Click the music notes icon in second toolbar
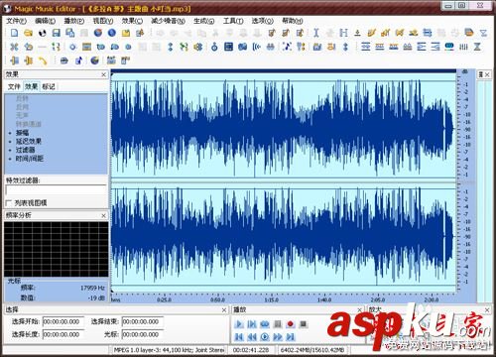The image size is (496, 357). click(287, 47)
